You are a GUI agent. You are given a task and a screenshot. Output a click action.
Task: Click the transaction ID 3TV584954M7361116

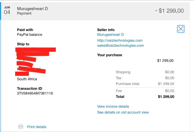(35, 93)
